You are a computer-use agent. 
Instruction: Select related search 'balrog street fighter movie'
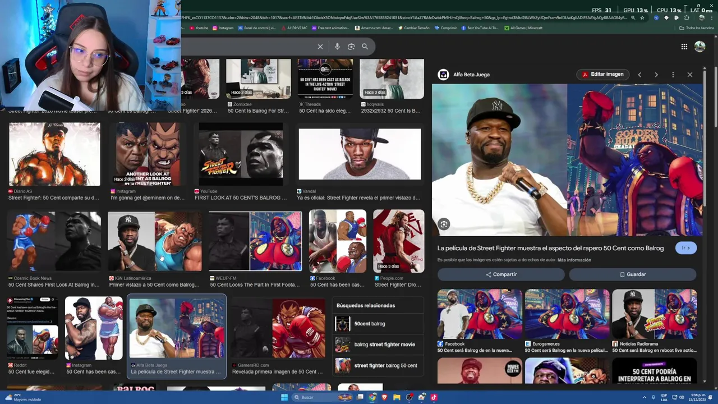pyautogui.click(x=378, y=345)
